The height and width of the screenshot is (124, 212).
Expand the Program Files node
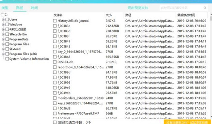(3, 44)
